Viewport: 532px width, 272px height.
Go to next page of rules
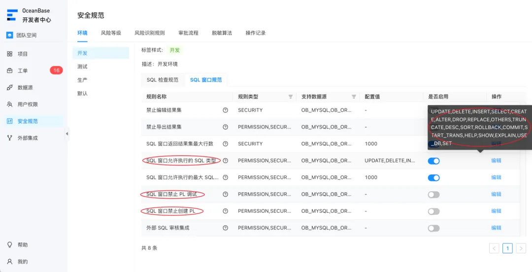tap(521, 248)
